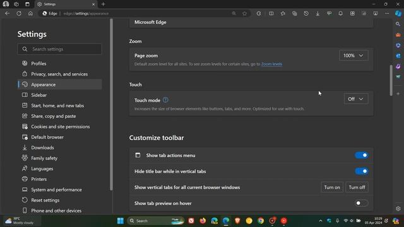Open Cookies and site permissions section
The width and height of the screenshot is (404, 227).
tap(60, 127)
